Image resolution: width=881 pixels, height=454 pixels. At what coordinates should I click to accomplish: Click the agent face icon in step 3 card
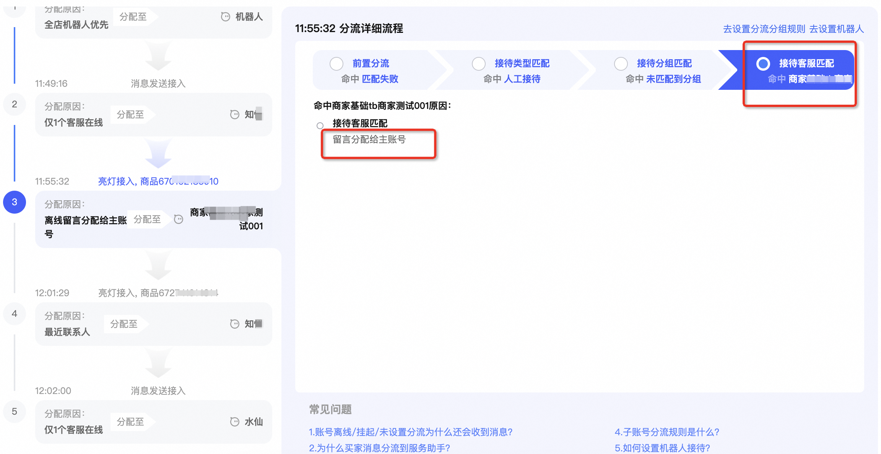pyautogui.click(x=179, y=219)
